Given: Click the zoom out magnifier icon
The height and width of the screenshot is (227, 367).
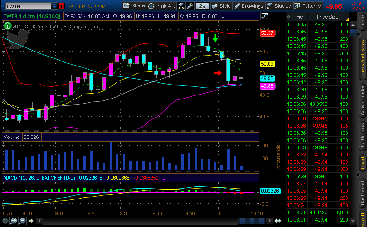Looking at the screenshot, I should tap(22, 221).
